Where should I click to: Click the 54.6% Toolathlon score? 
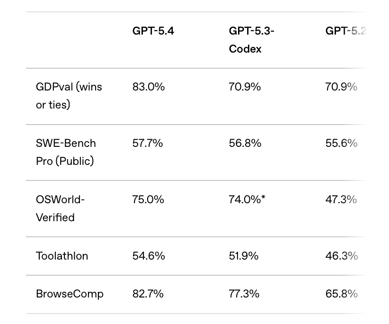[149, 256]
